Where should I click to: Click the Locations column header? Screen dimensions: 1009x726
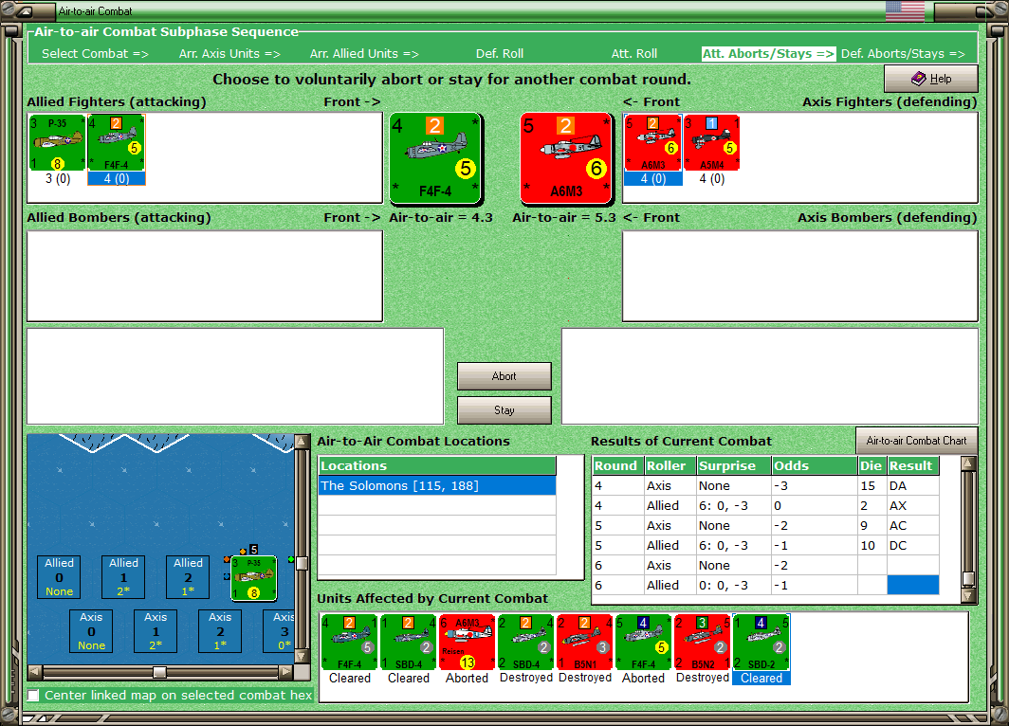(437, 465)
